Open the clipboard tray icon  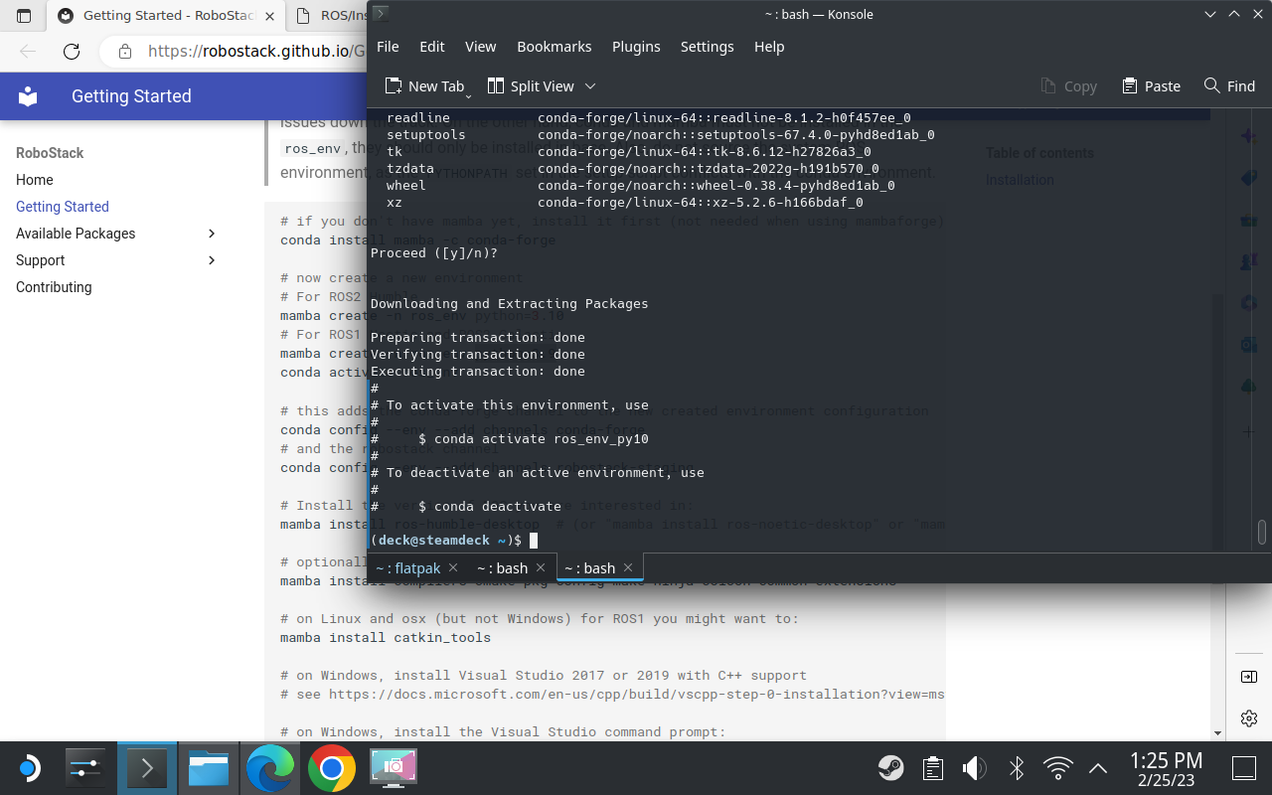pos(932,768)
